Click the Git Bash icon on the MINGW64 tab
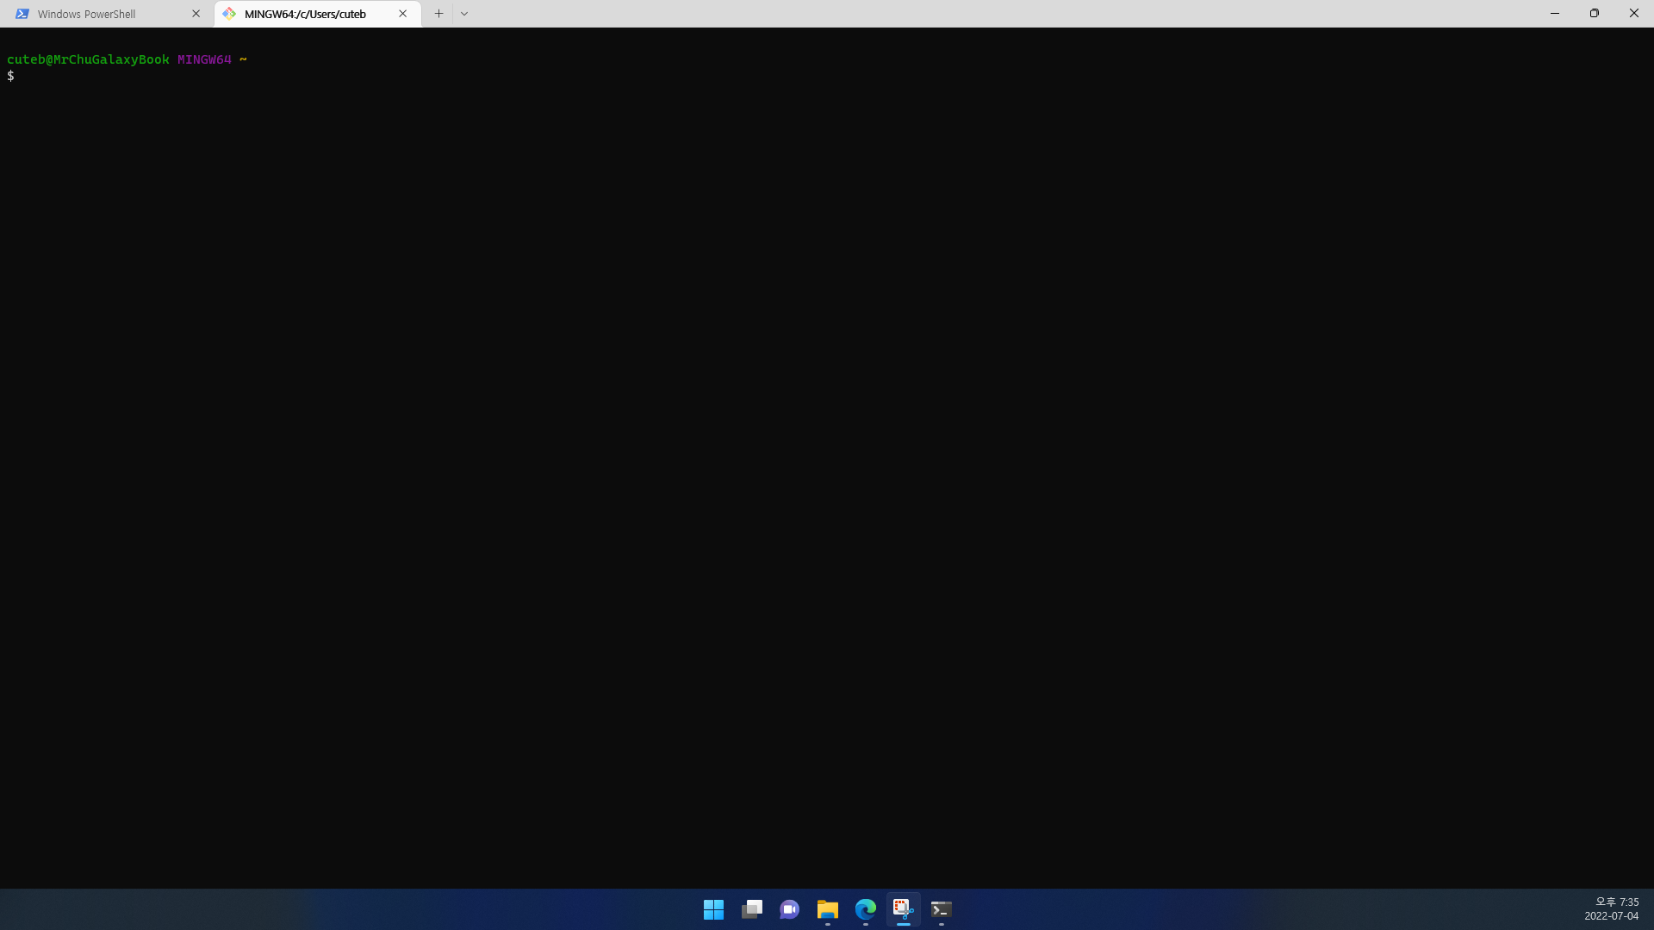The height and width of the screenshot is (930, 1654). click(x=229, y=14)
